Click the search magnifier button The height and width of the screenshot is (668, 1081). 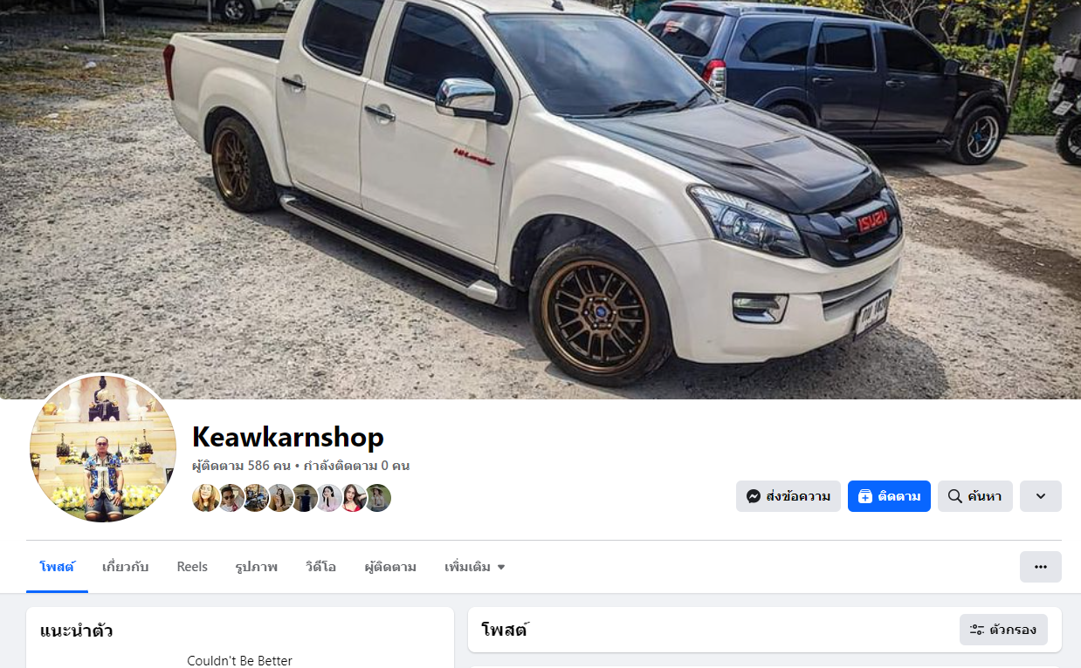[x=975, y=496]
